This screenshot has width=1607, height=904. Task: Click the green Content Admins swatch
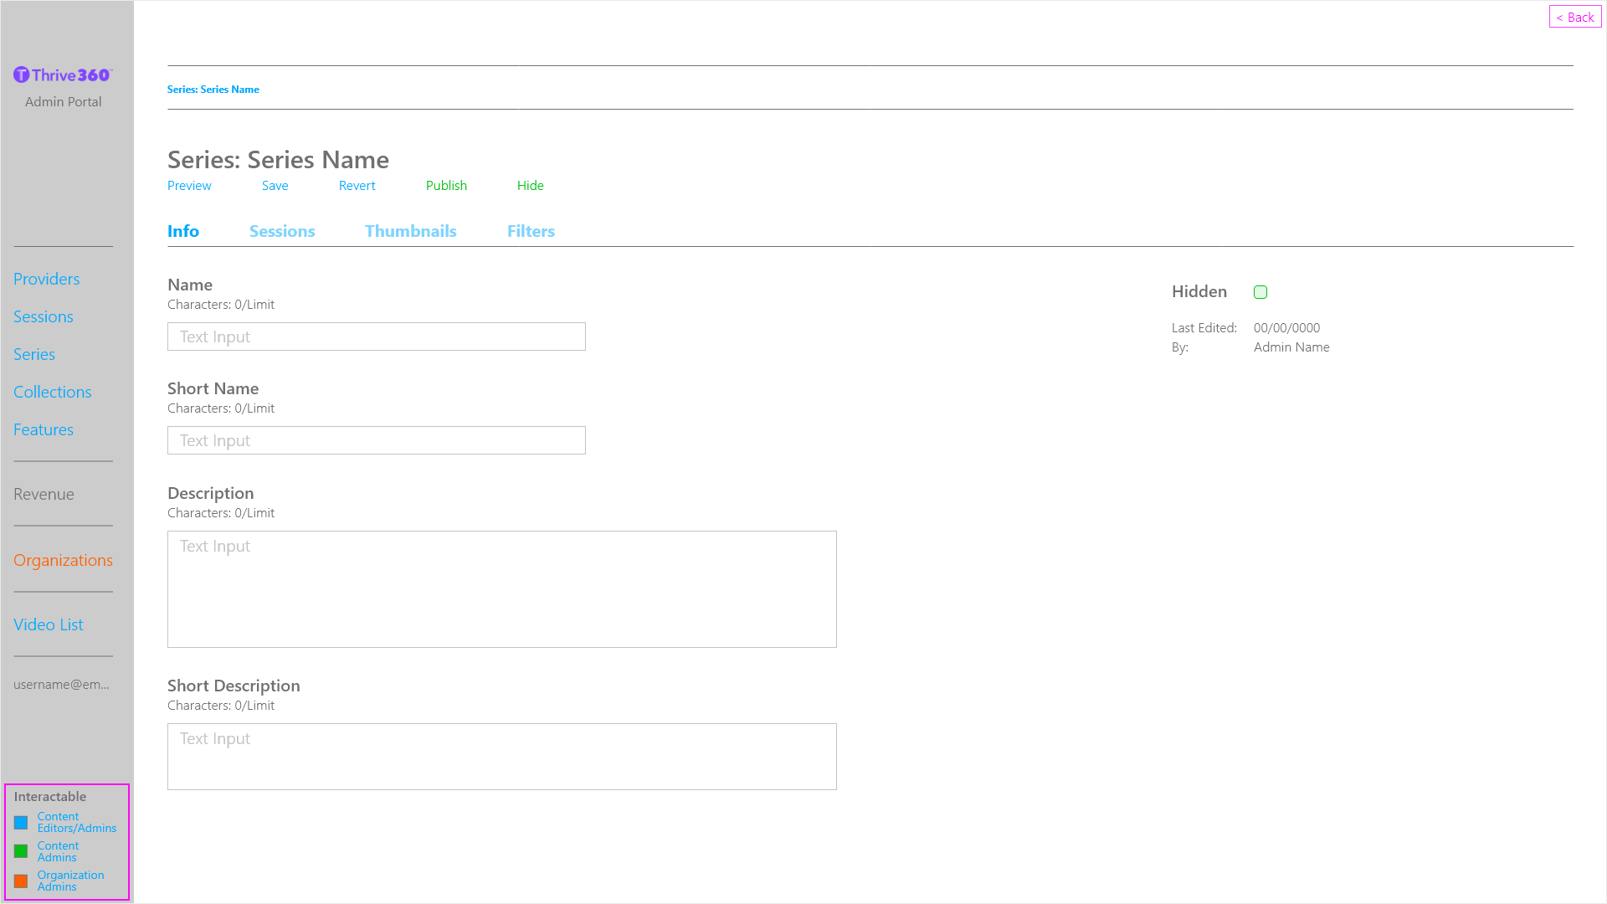21,851
